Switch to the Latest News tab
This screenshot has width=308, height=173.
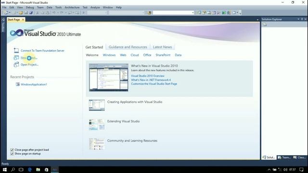(163, 47)
